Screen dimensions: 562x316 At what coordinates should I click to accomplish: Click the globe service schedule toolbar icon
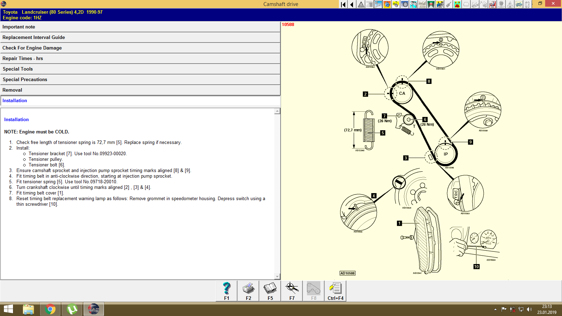tap(387, 4)
